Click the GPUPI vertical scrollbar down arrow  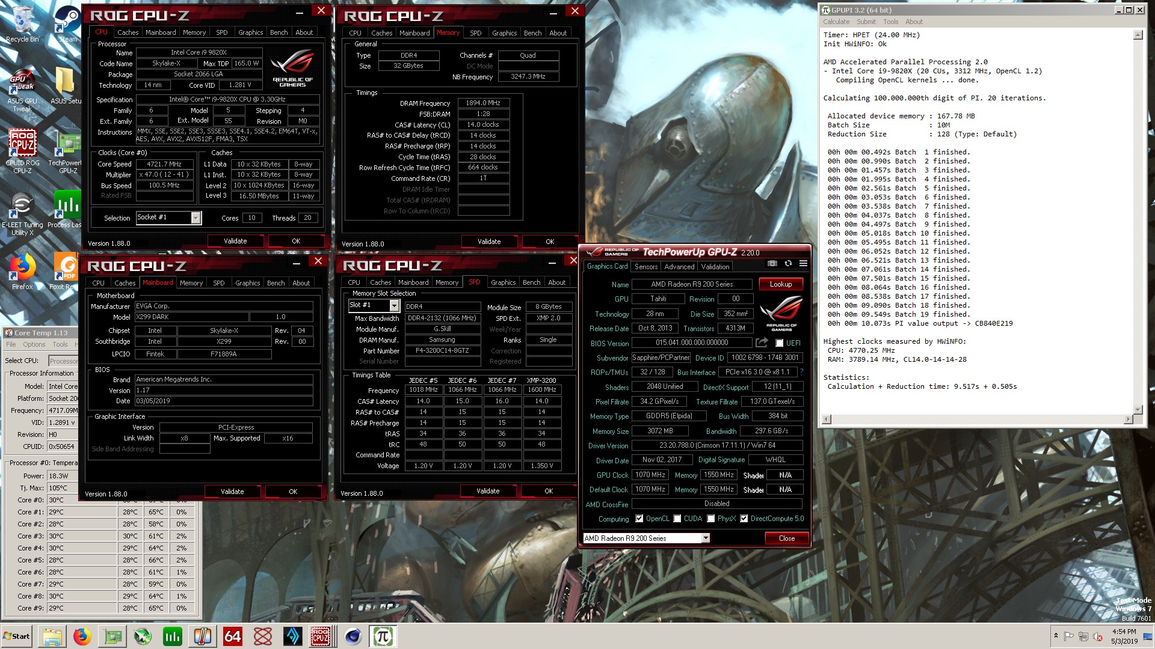pyautogui.click(x=1138, y=410)
